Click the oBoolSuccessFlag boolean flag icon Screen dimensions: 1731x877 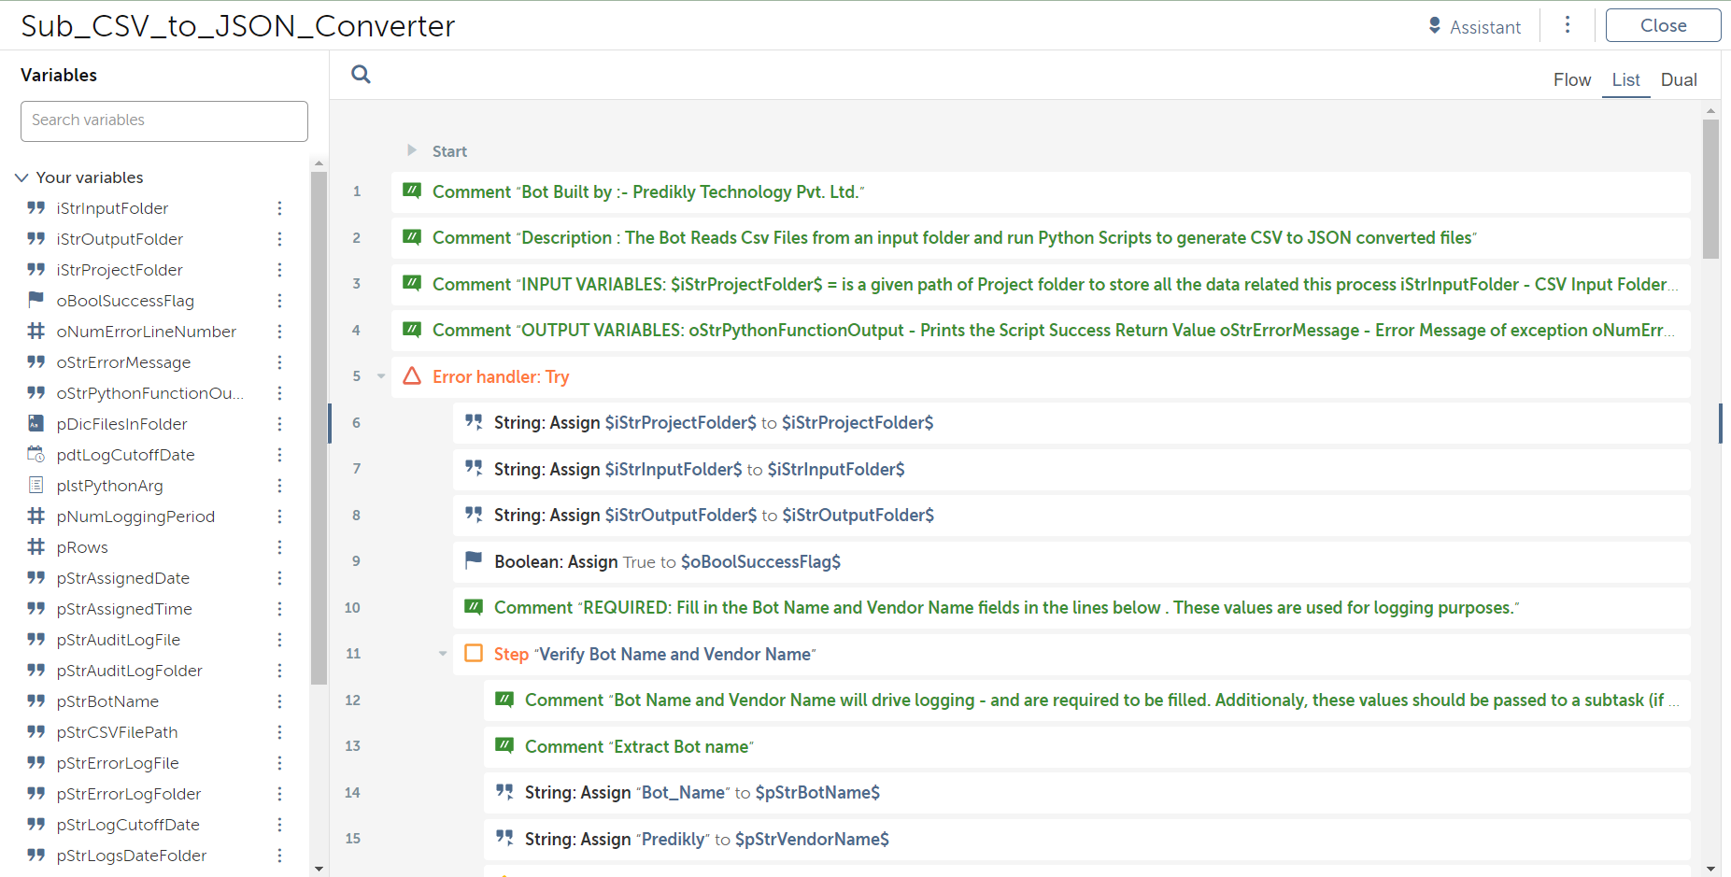[x=36, y=300]
